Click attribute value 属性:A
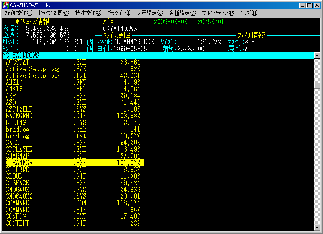The image size is (323, 234). (x=238, y=49)
